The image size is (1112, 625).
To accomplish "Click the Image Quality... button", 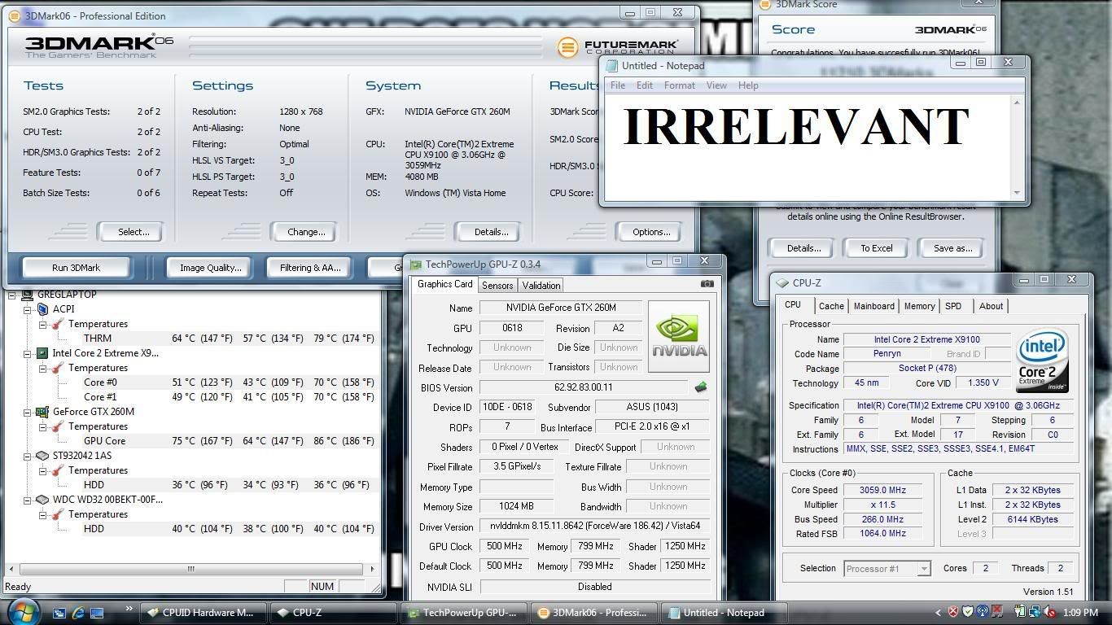I will (x=210, y=268).
